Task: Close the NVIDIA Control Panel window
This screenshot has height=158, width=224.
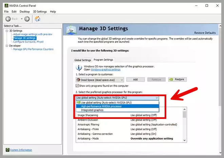Action: click(217, 5)
